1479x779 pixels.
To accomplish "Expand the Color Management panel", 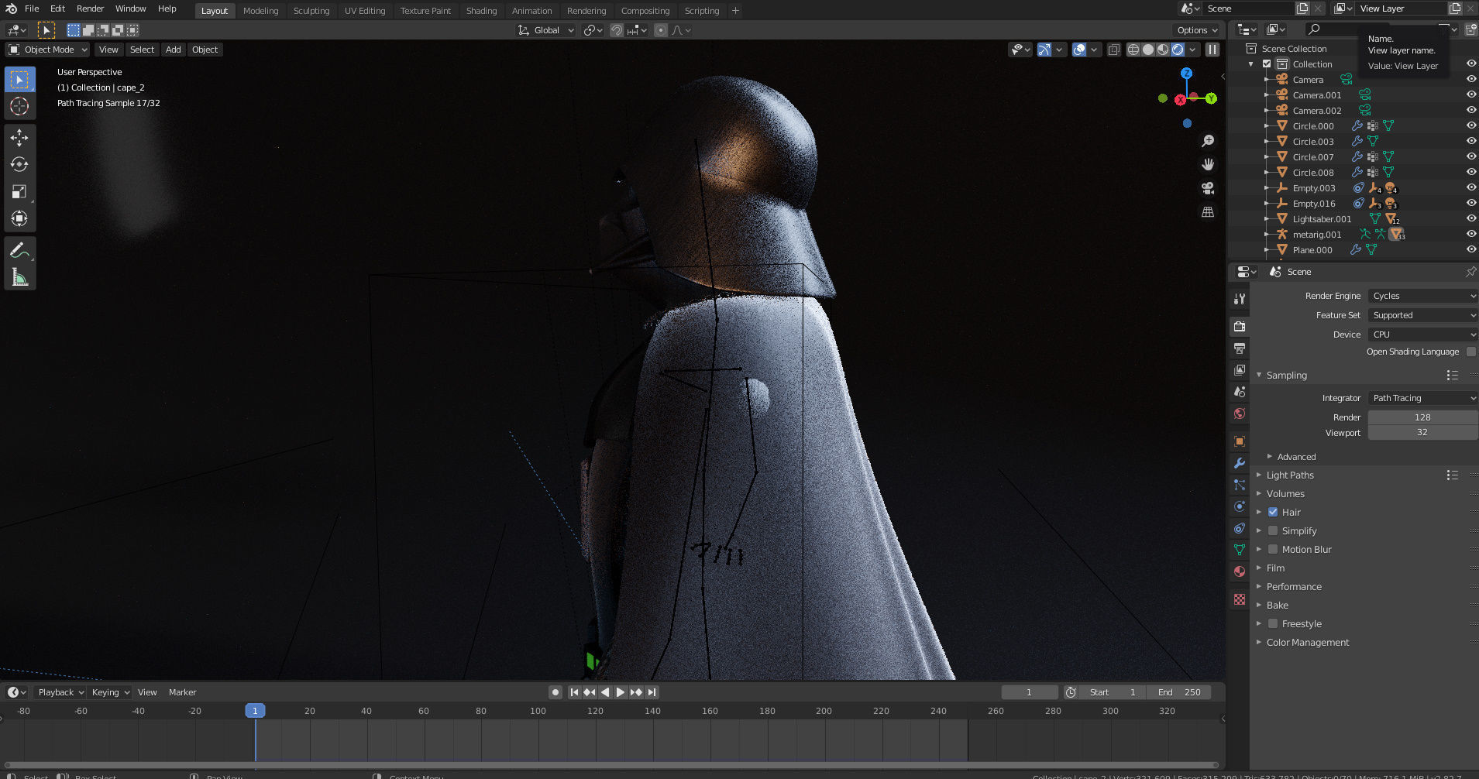I will click(1307, 642).
